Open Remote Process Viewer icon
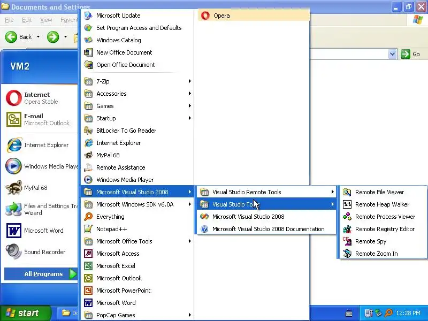Viewport: 428px width, 321px height. pos(347,217)
